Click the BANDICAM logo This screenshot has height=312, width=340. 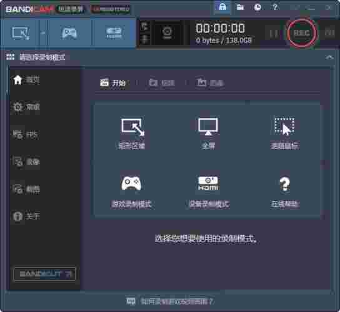pyautogui.click(x=30, y=9)
